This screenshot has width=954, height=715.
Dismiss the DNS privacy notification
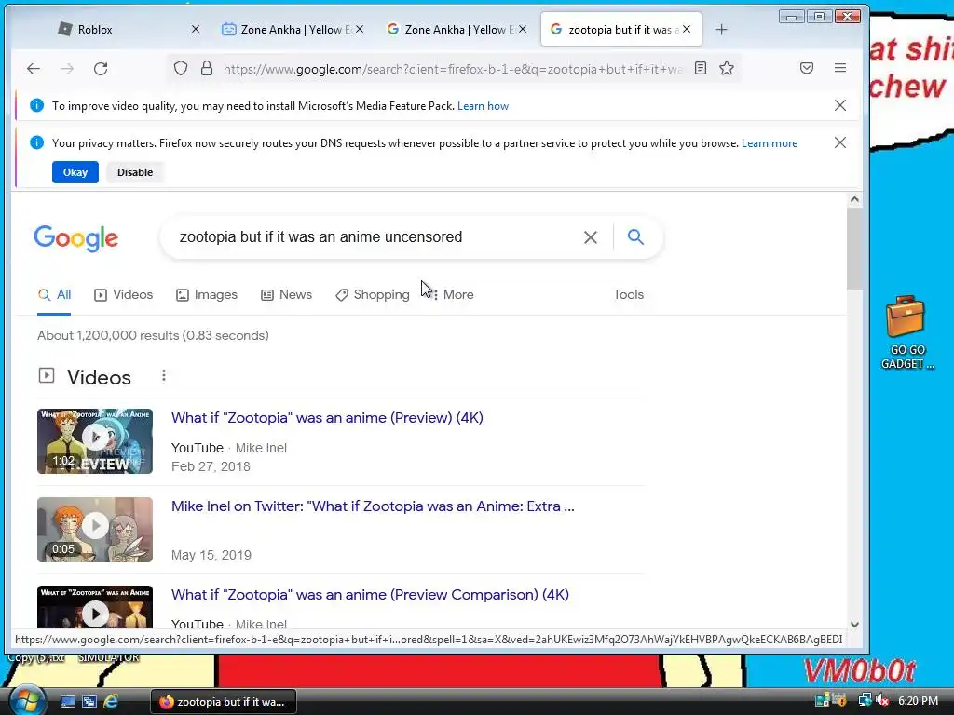840,142
